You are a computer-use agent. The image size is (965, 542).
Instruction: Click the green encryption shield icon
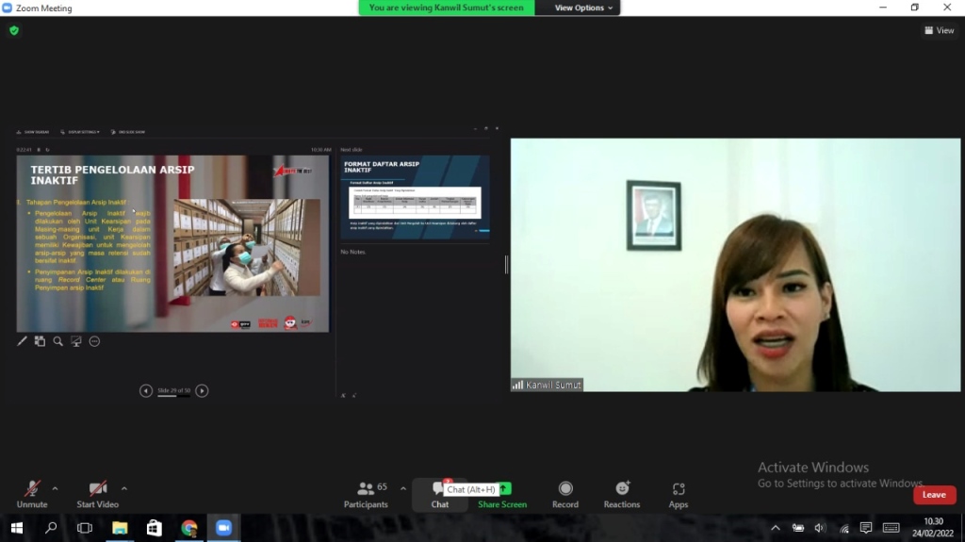coord(14,30)
